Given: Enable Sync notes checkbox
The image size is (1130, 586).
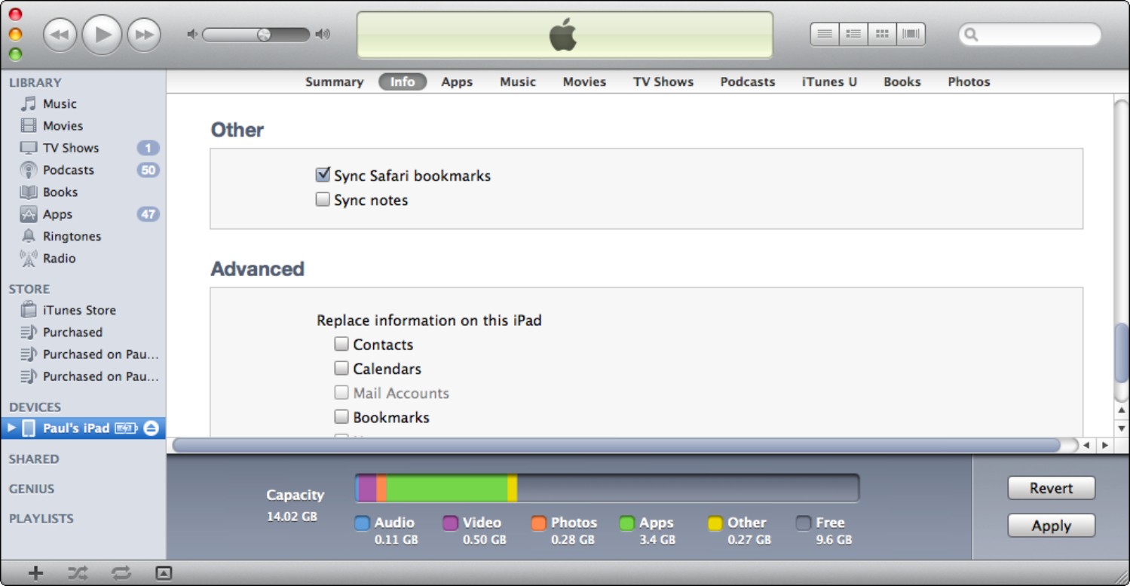Looking at the screenshot, I should pyautogui.click(x=323, y=200).
